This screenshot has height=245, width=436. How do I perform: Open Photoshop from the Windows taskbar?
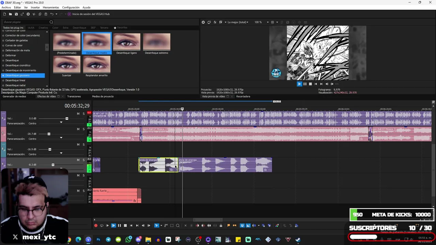tap(98, 240)
